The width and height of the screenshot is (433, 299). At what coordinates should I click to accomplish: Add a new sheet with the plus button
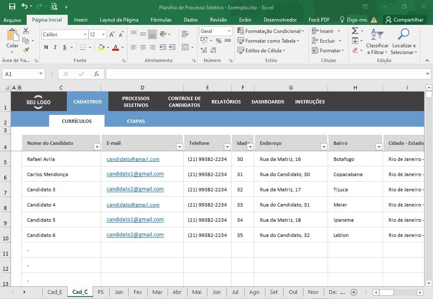(x=354, y=292)
